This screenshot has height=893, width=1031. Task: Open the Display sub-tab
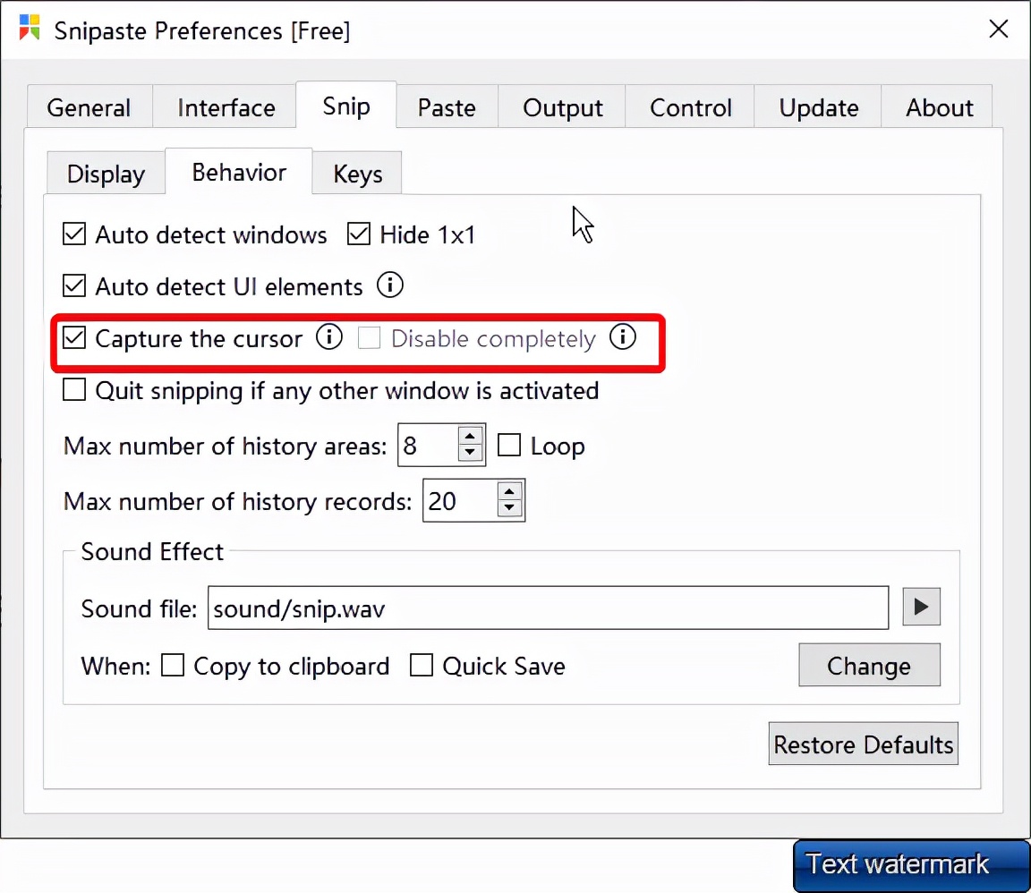[x=106, y=174]
